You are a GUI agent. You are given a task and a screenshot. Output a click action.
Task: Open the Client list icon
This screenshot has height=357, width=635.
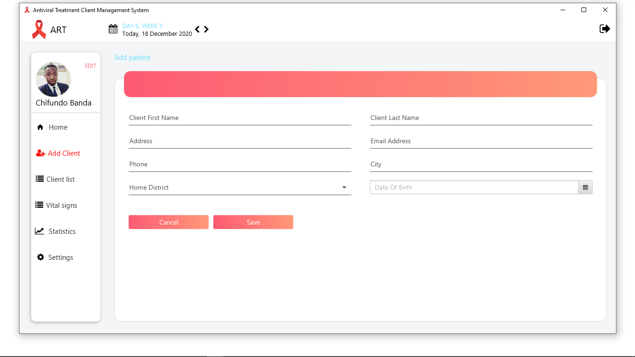(x=40, y=178)
